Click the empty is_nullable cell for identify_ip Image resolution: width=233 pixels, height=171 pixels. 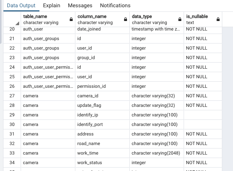(203, 115)
